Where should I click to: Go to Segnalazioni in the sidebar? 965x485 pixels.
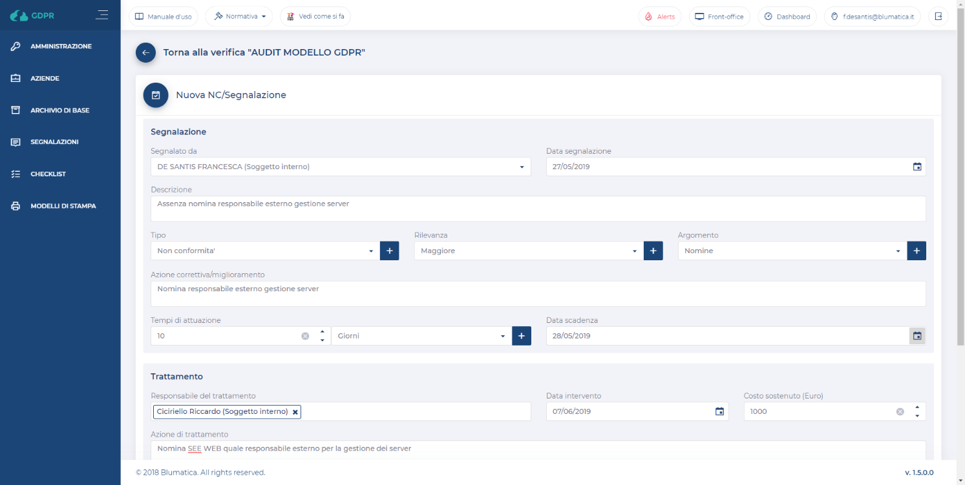pyautogui.click(x=54, y=142)
